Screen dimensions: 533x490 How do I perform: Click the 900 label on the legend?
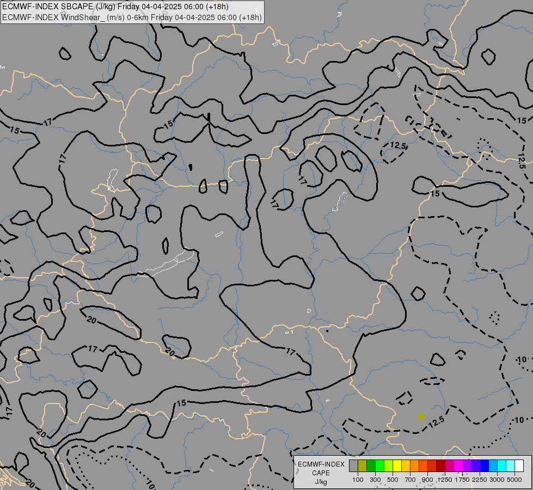click(x=427, y=480)
